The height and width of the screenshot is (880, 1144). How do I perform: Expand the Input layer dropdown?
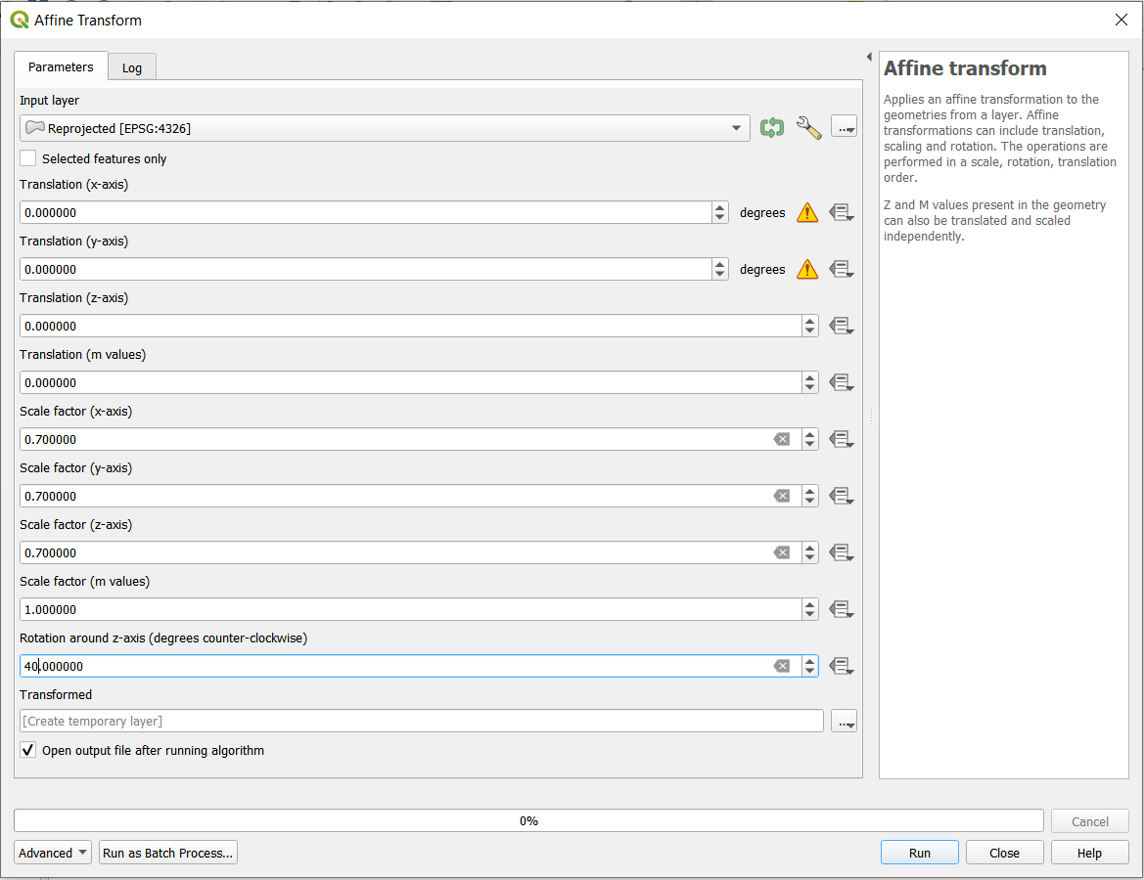[736, 128]
